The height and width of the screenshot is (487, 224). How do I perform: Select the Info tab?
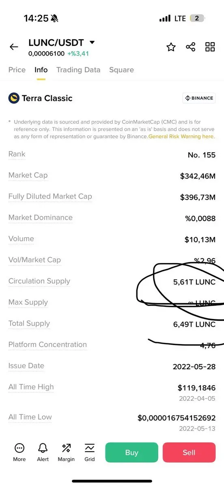(41, 70)
